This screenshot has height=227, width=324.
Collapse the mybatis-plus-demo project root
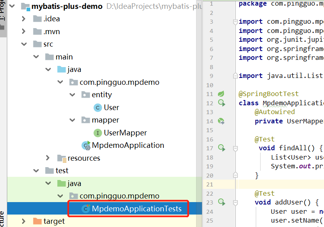(x=12, y=6)
